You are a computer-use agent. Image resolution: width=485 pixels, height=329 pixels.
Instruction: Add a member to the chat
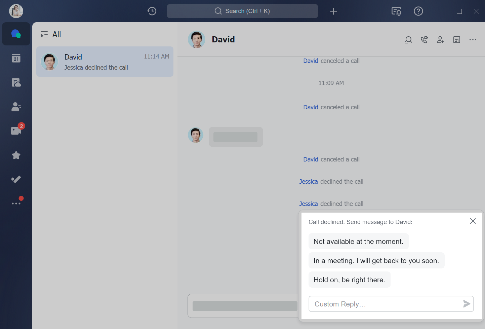[440, 40]
